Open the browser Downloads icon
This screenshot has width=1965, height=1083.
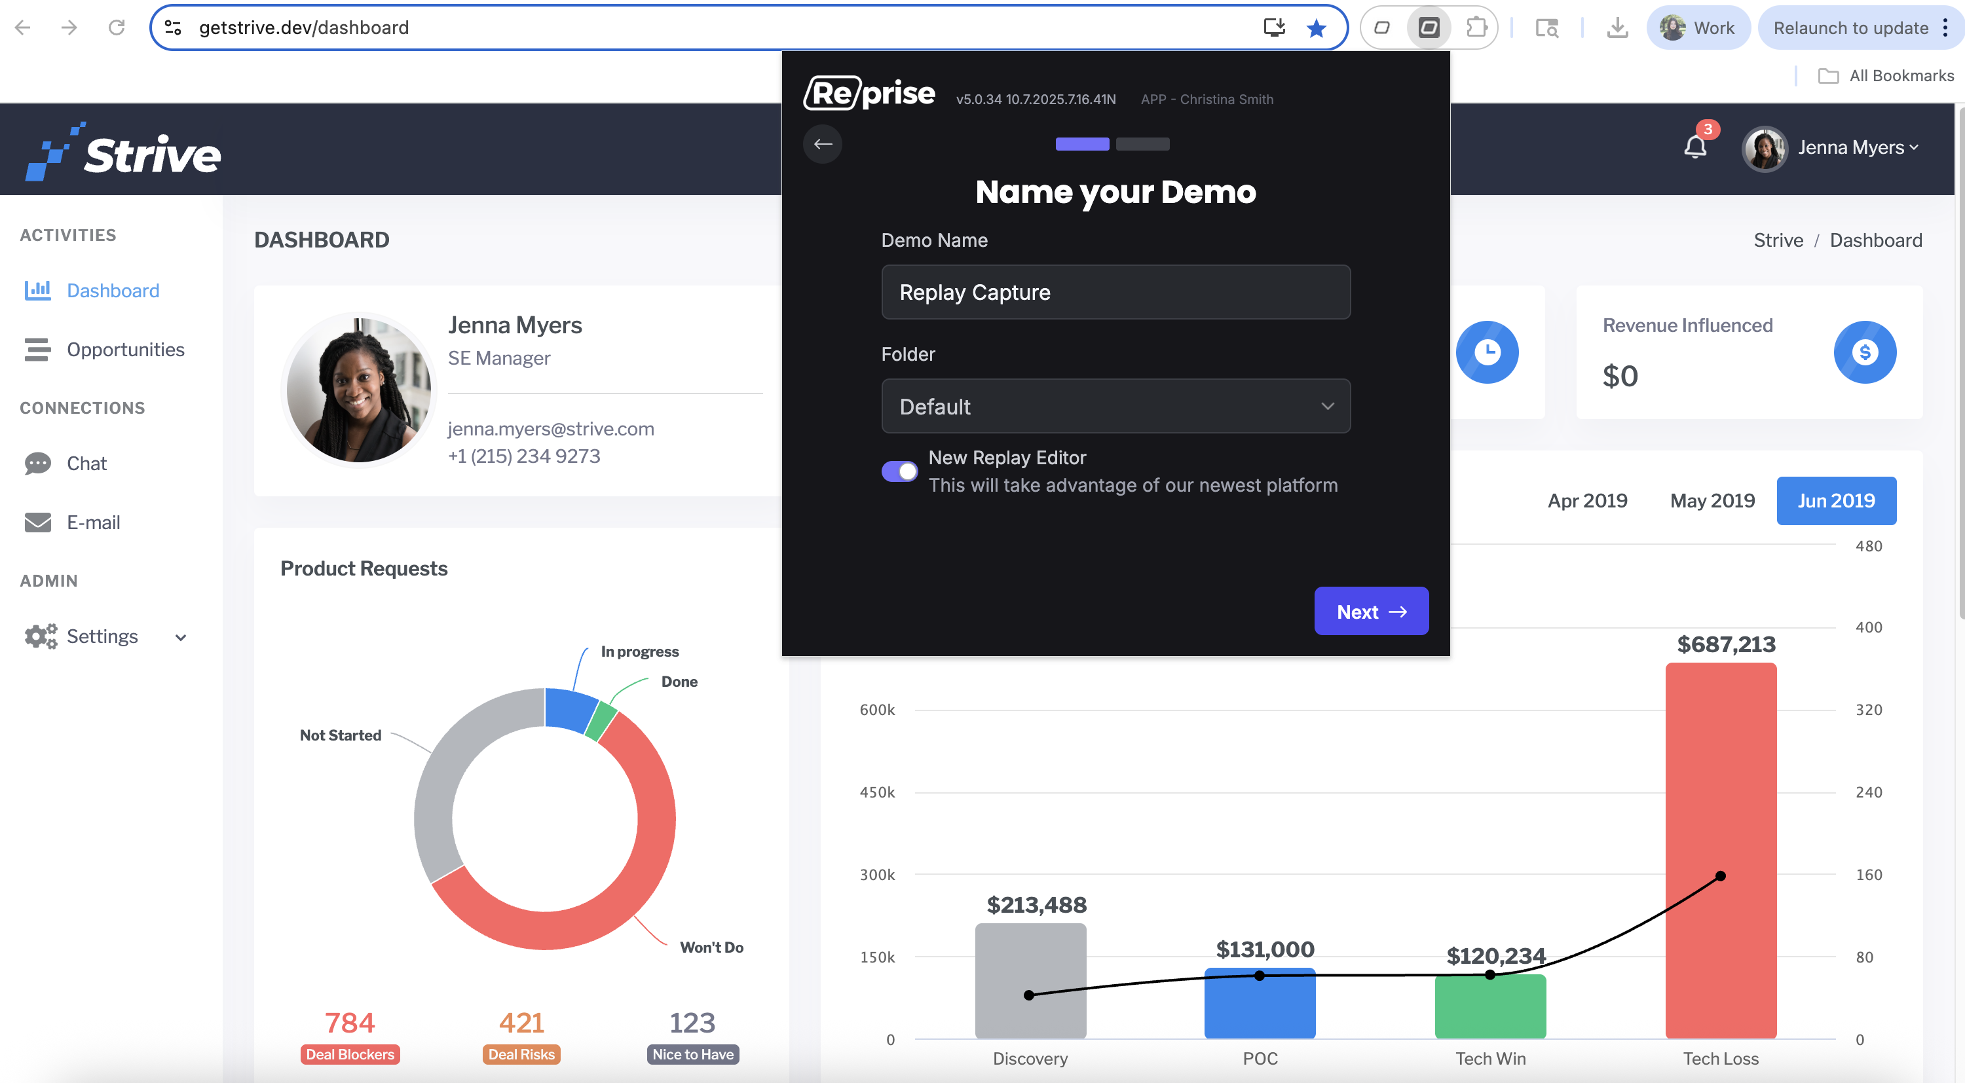pos(1617,28)
